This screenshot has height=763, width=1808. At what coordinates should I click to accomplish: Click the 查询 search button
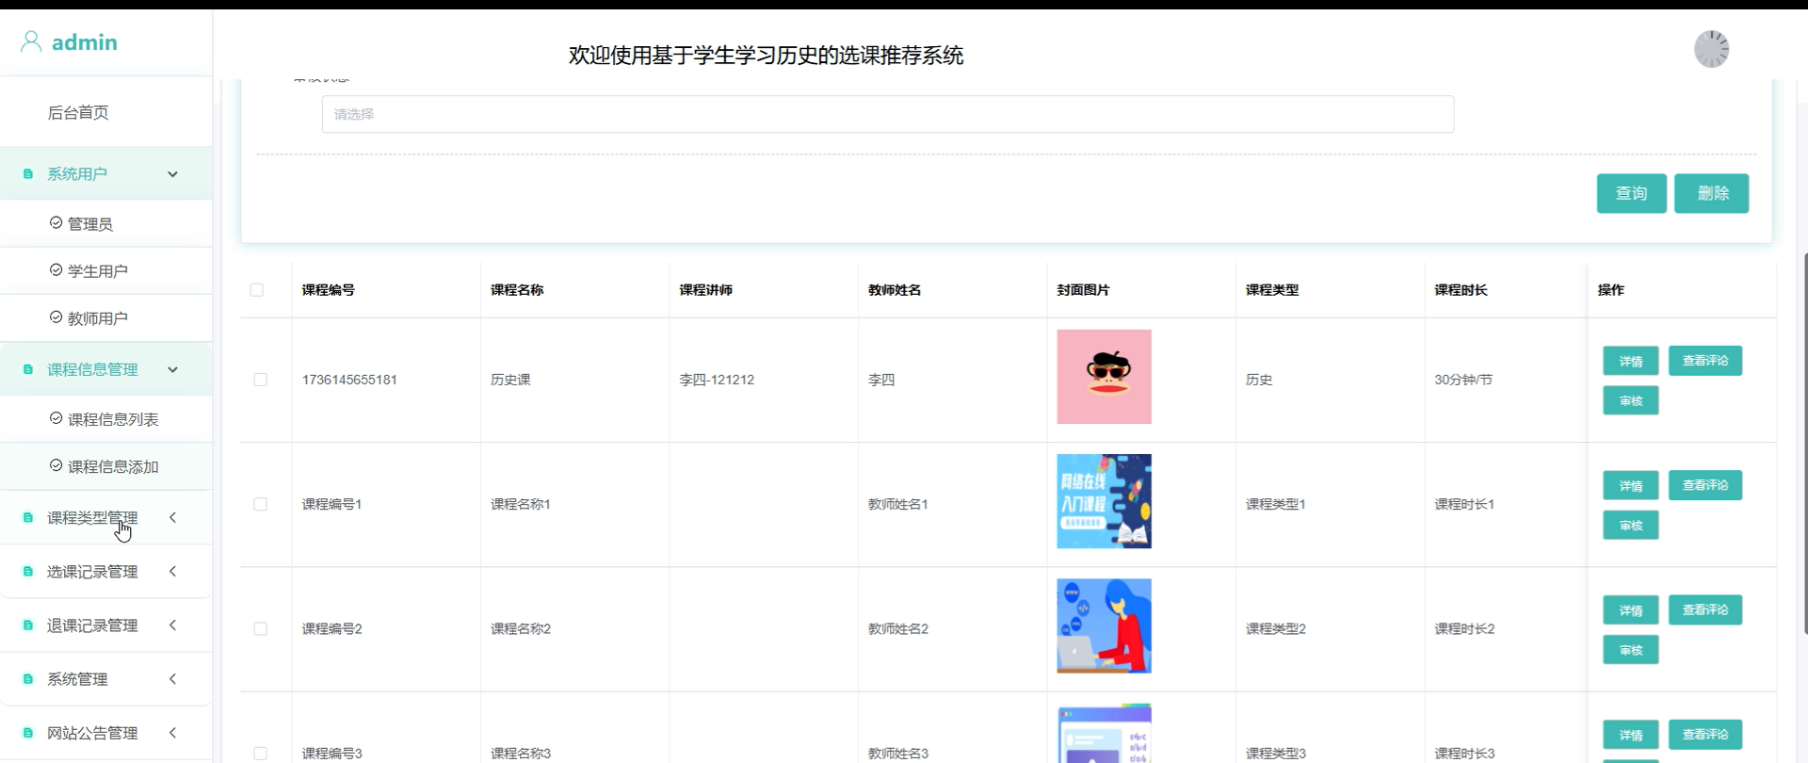tap(1632, 193)
